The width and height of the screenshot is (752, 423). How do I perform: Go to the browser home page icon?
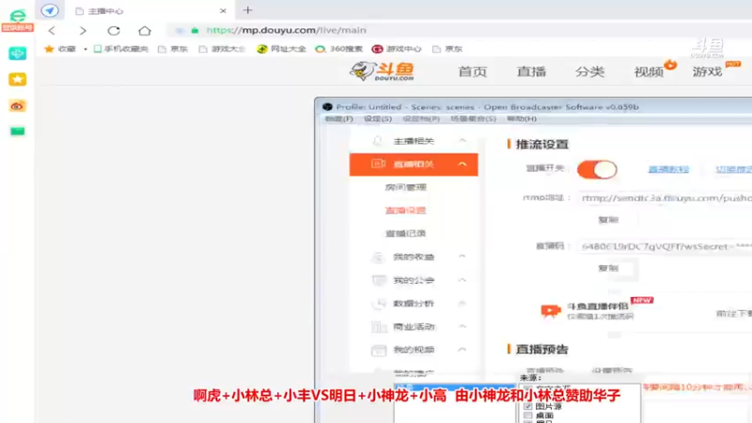145,31
